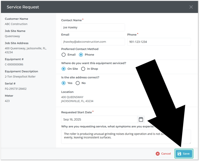
Task: Cancel the service request
Action: (x=163, y=154)
